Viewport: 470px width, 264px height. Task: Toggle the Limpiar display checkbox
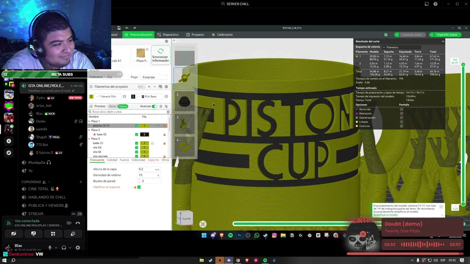[x=401, y=122]
